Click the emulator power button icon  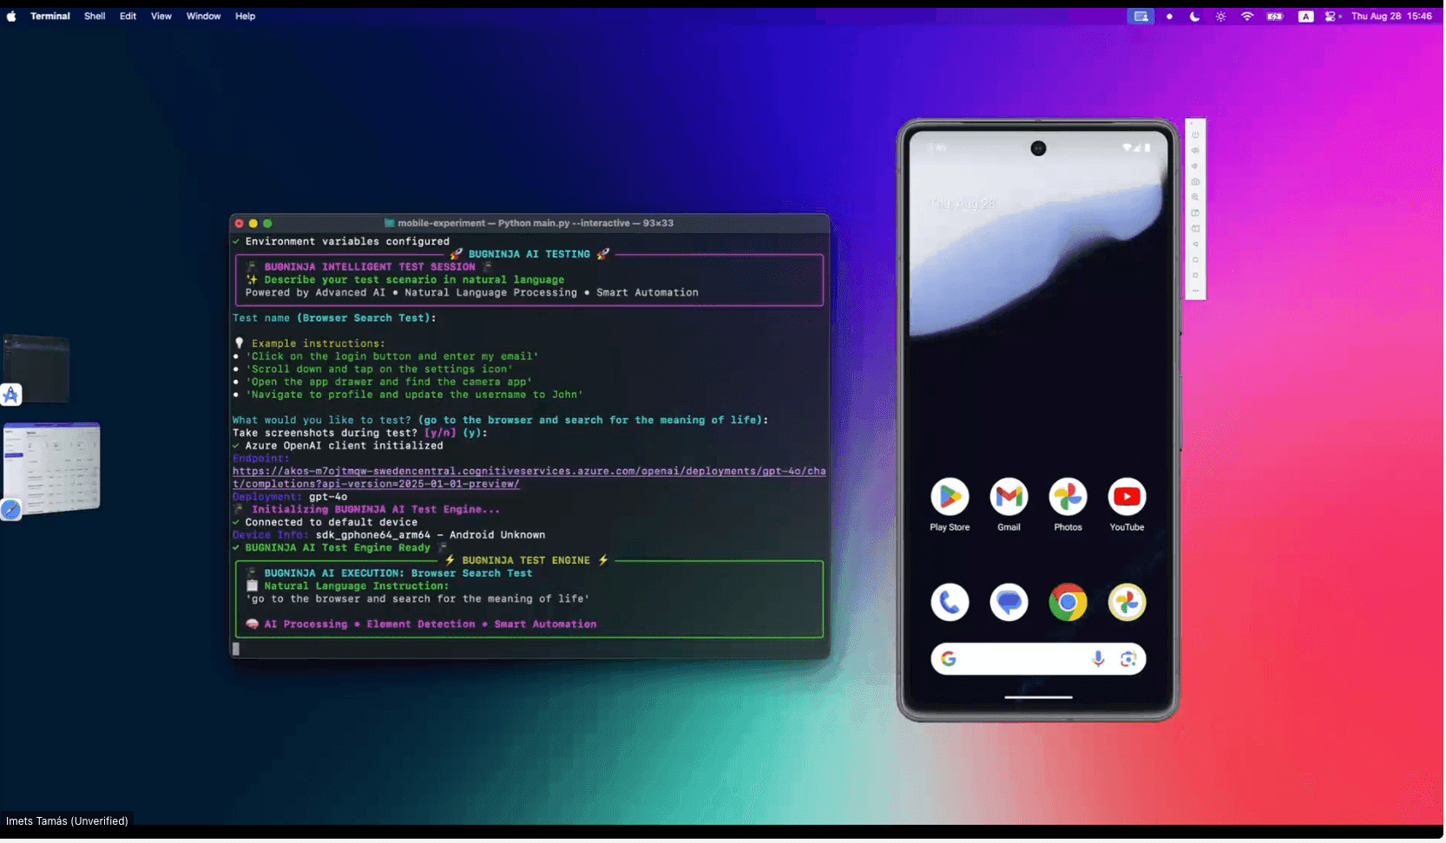pos(1197,135)
